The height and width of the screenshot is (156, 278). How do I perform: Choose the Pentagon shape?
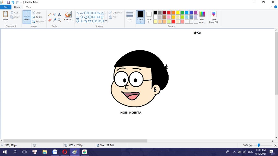coord(86,17)
